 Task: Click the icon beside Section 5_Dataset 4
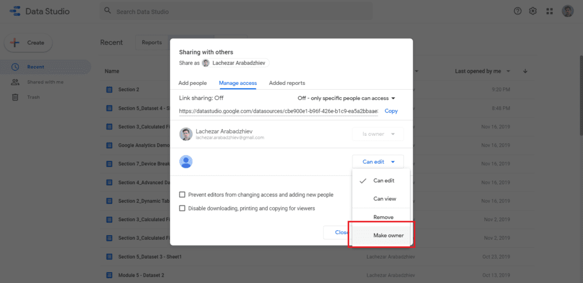click(109, 108)
